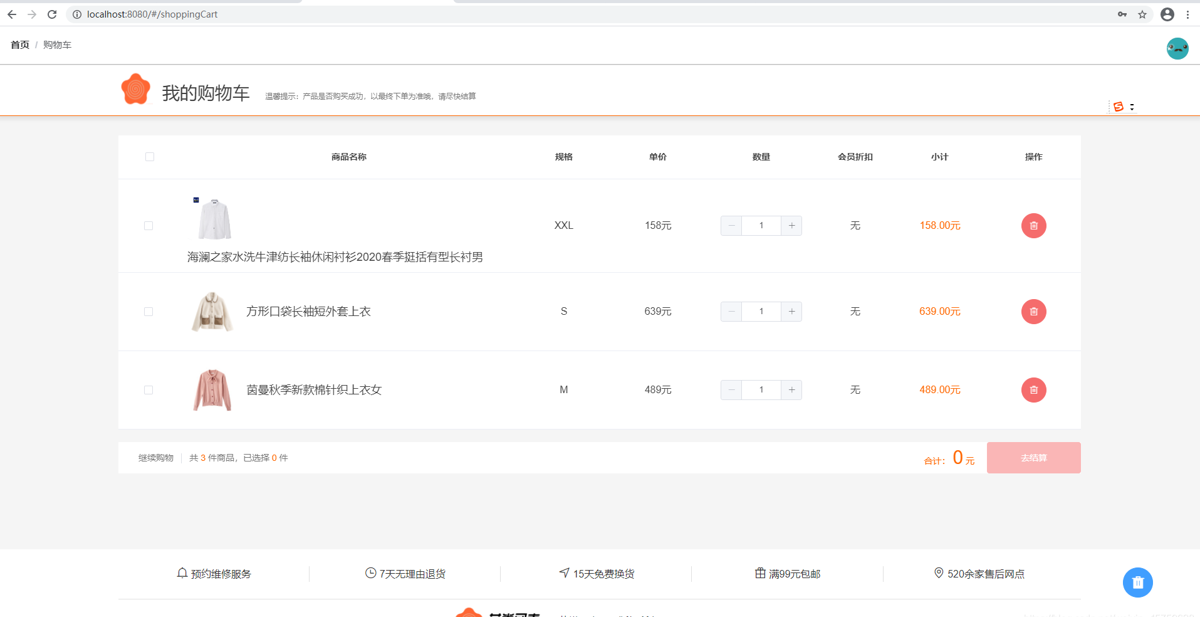Click the site info icon in the address bar

(77, 14)
